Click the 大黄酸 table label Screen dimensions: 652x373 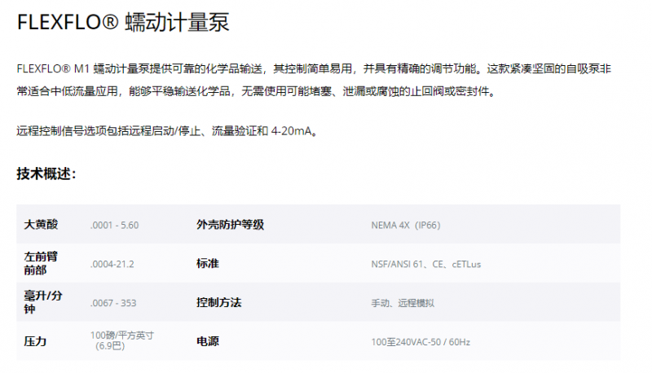click(41, 225)
